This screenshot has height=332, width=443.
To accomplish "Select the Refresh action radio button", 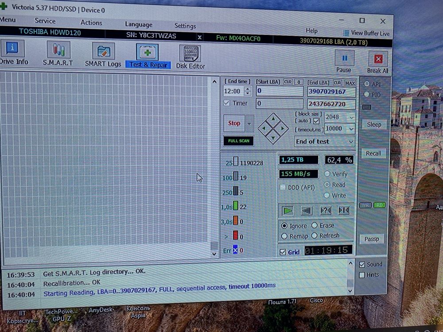I will tap(315, 235).
